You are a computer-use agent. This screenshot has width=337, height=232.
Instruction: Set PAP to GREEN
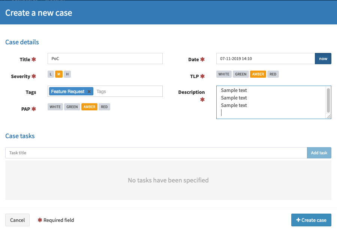pos(72,107)
